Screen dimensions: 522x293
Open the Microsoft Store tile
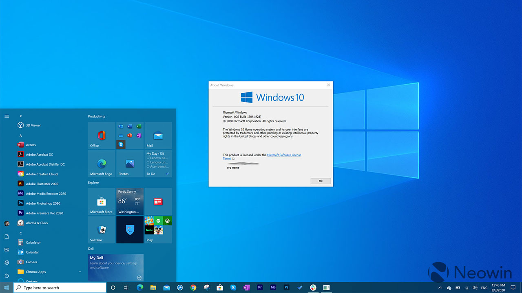point(102,201)
